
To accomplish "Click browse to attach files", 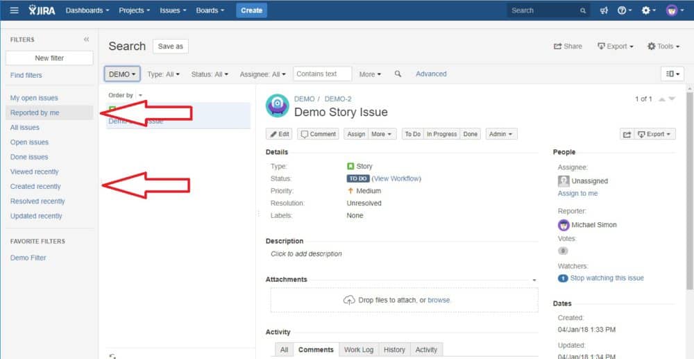I will point(439,300).
